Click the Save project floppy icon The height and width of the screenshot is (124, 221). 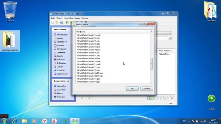61,22
